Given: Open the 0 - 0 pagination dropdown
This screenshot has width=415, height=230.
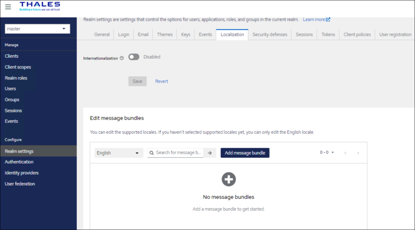Looking at the screenshot, I should click(327, 153).
